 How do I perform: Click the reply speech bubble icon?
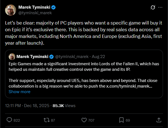coord(9,120)
